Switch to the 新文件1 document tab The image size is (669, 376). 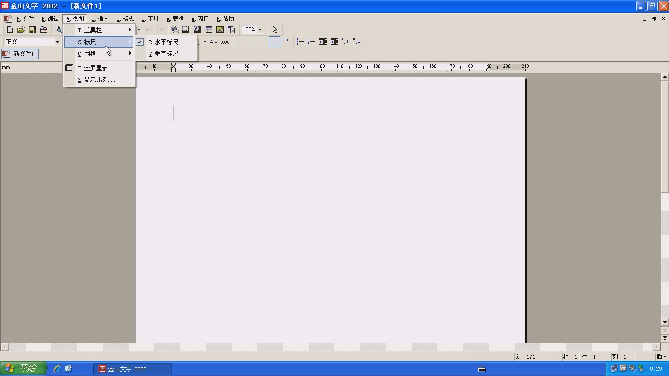point(20,54)
